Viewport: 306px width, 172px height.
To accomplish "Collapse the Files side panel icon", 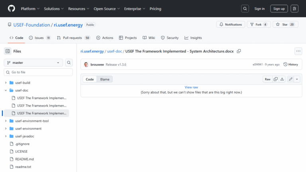I will [x=8, y=51].
